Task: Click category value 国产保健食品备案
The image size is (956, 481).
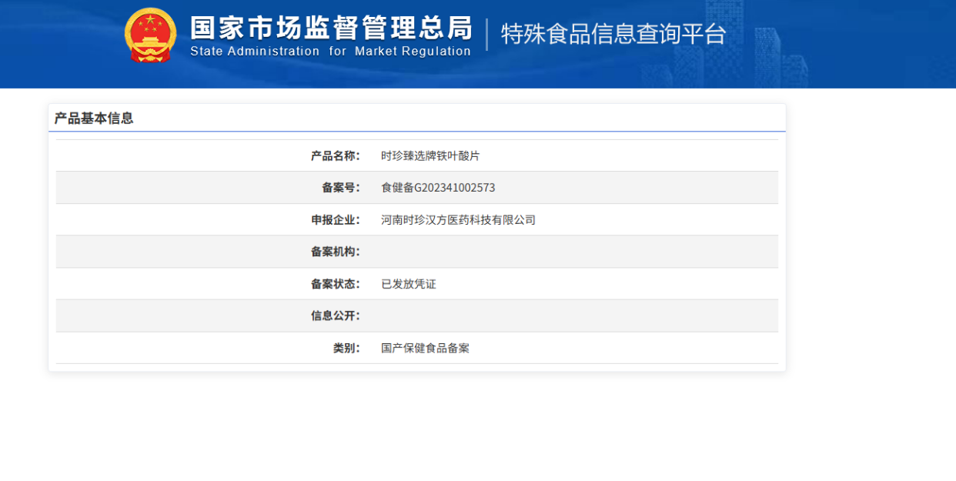Action: click(x=425, y=348)
